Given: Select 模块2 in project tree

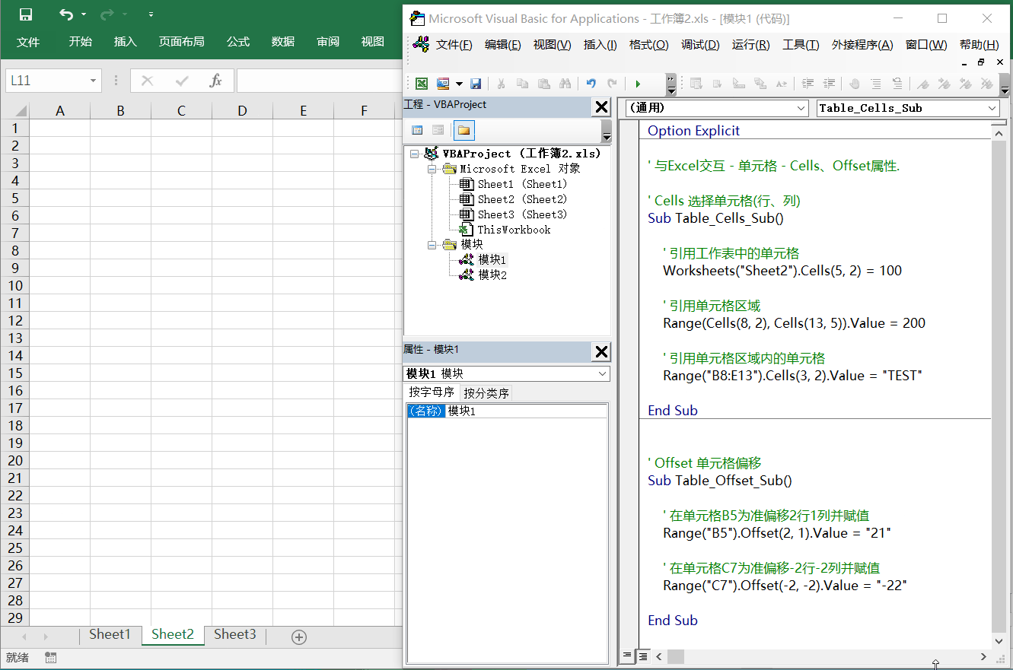Looking at the screenshot, I should [x=492, y=275].
